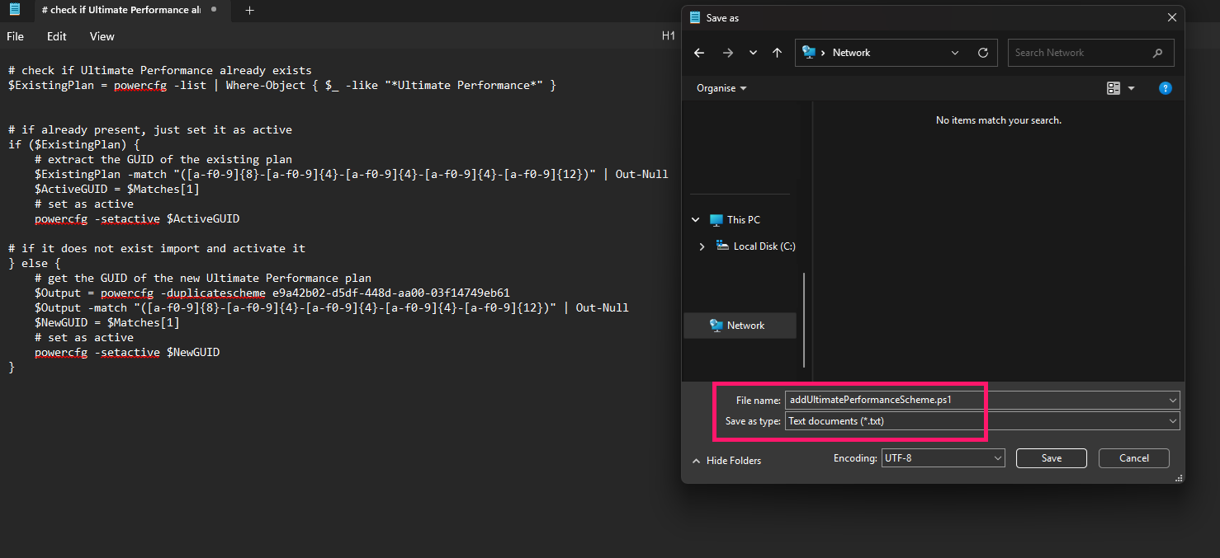Open Notepad Edit menu
Screen dimensions: 1220x558
57,36
